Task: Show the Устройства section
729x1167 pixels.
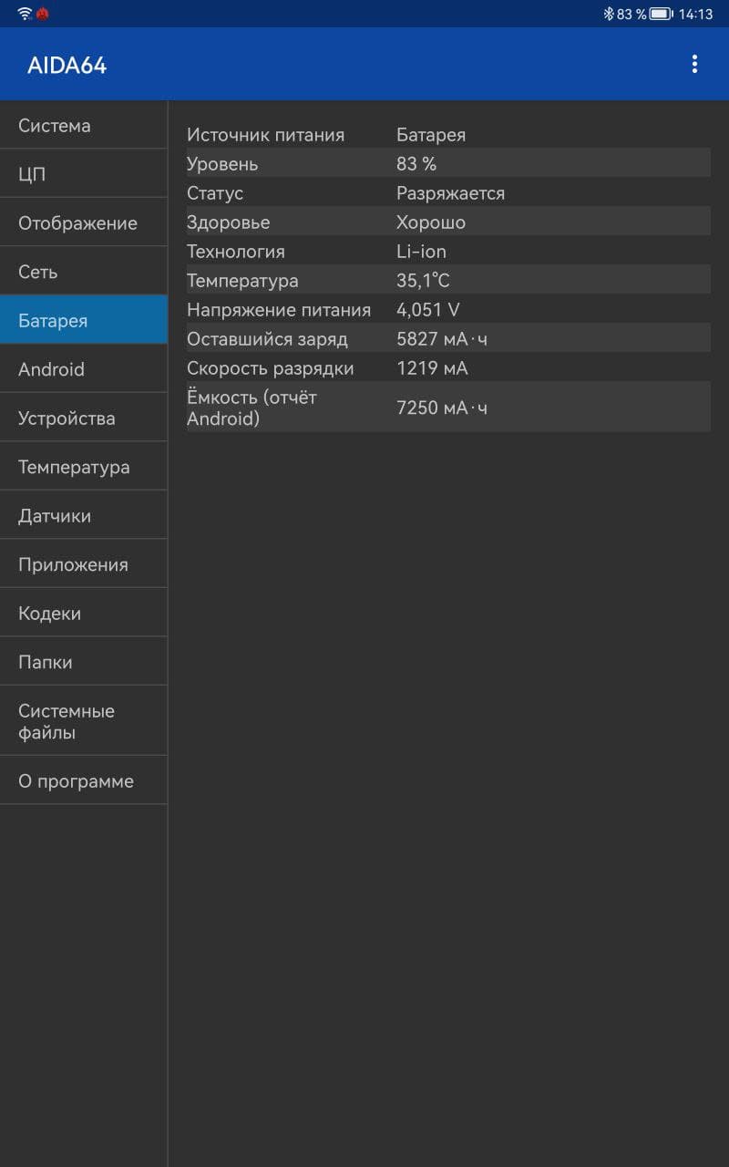Action: [84, 418]
